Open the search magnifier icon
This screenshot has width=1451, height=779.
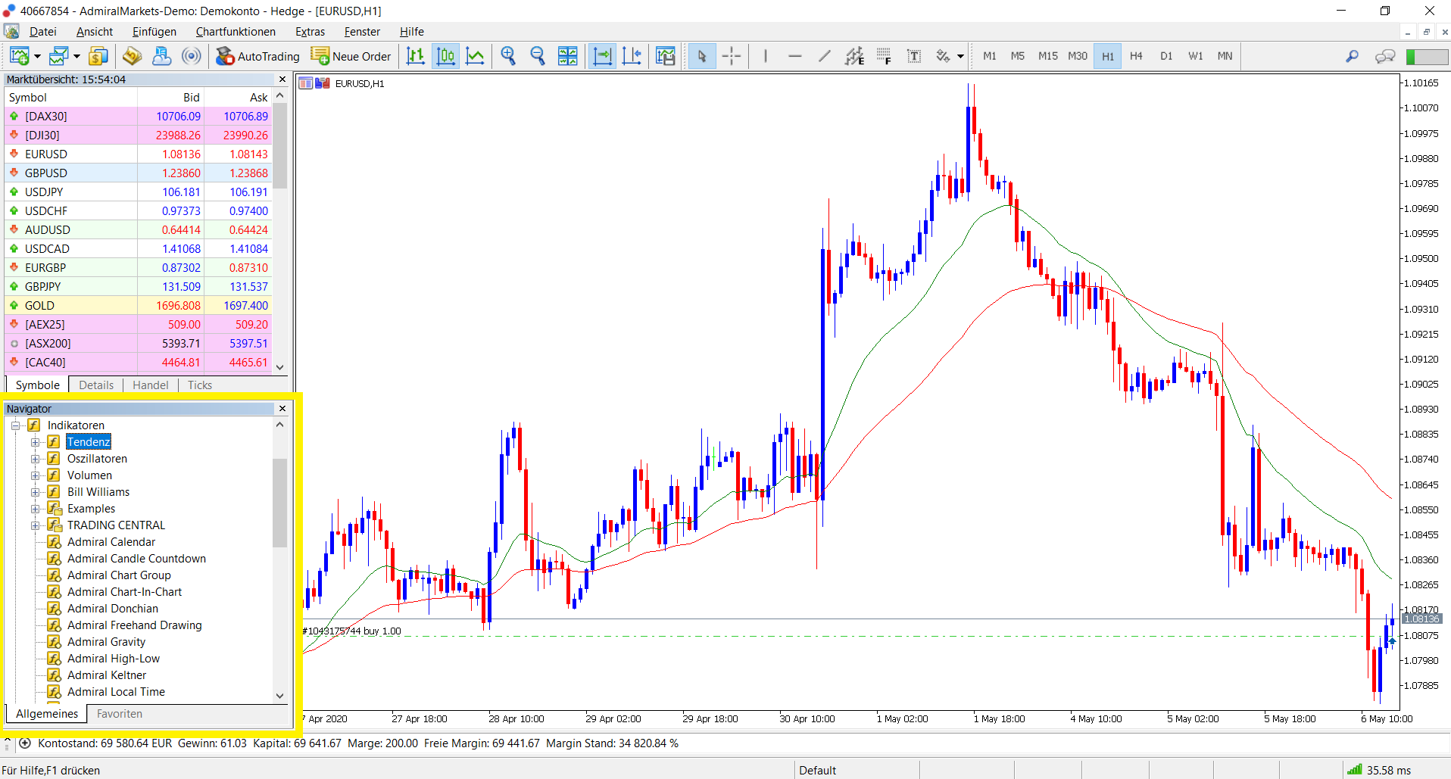pyautogui.click(x=1352, y=56)
